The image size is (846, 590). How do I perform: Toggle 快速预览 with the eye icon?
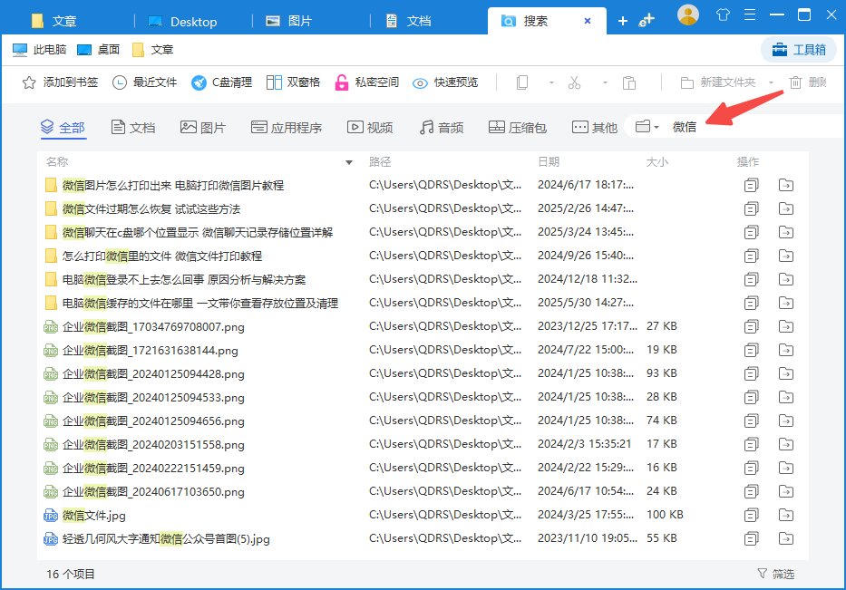[x=445, y=82]
